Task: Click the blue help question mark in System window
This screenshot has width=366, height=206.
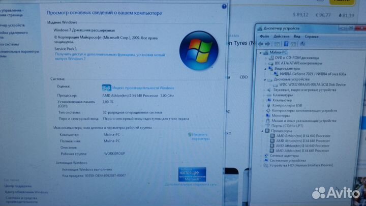Action: tap(224, 7)
